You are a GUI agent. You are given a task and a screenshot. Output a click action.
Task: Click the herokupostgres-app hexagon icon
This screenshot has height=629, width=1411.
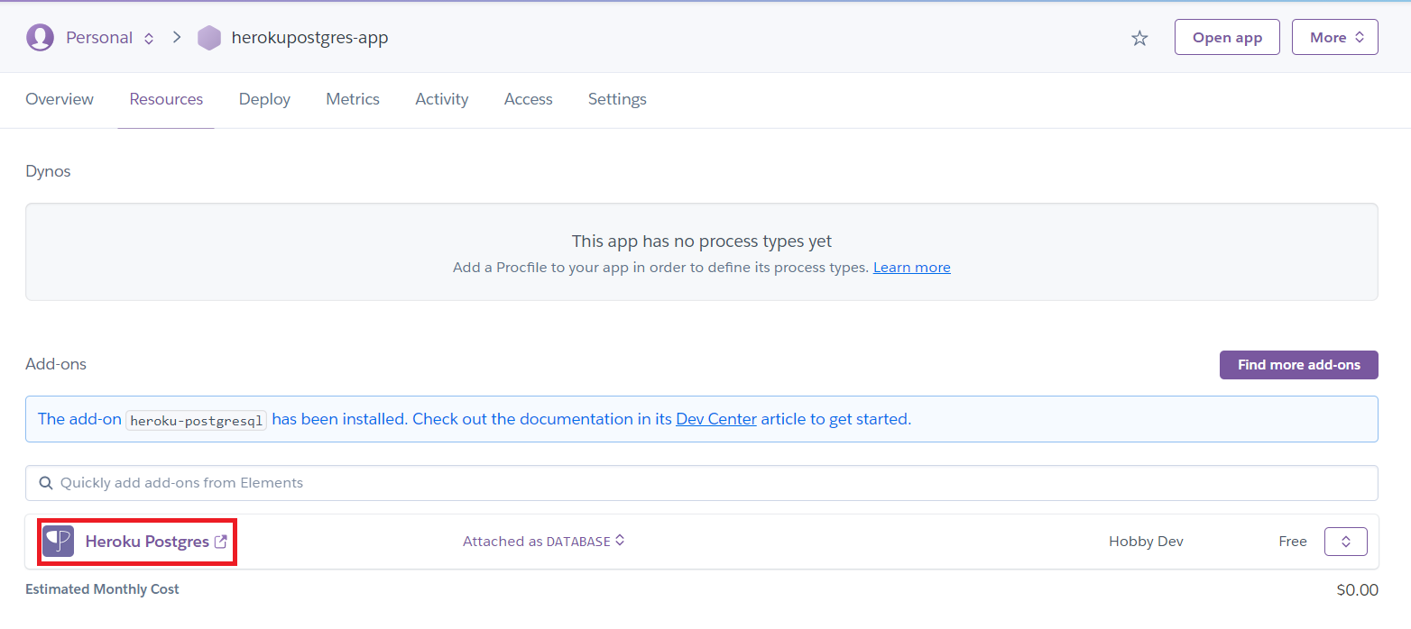click(x=209, y=38)
